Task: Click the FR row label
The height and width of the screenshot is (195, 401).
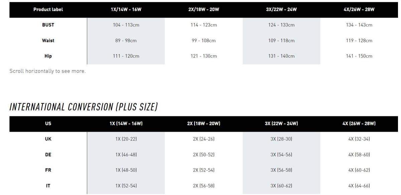Action: 48,170
